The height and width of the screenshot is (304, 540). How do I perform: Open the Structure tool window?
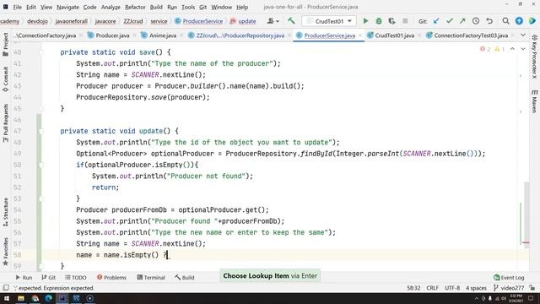click(6, 212)
